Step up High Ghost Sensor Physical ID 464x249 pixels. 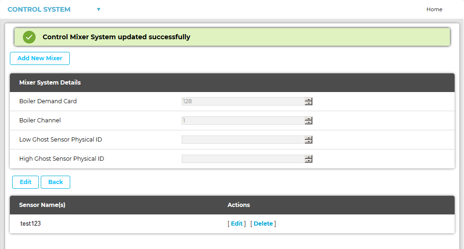[x=309, y=157]
